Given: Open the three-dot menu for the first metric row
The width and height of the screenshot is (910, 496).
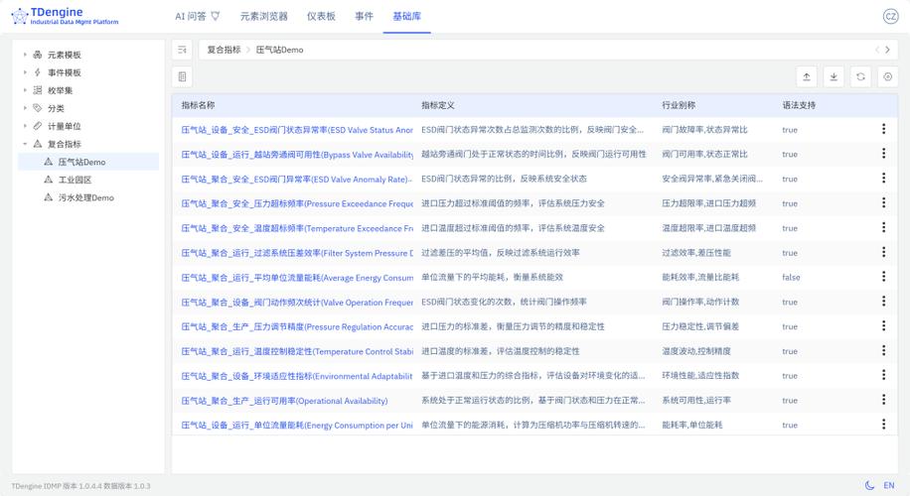Looking at the screenshot, I should (x=883, y=130).
